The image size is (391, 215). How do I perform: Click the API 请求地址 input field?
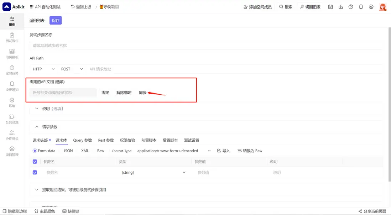(234, 69)
